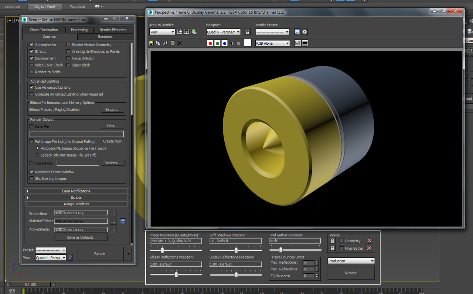Clear the rendered frame with the X icon
The image size is (473, 294).
tap(179, 43)
